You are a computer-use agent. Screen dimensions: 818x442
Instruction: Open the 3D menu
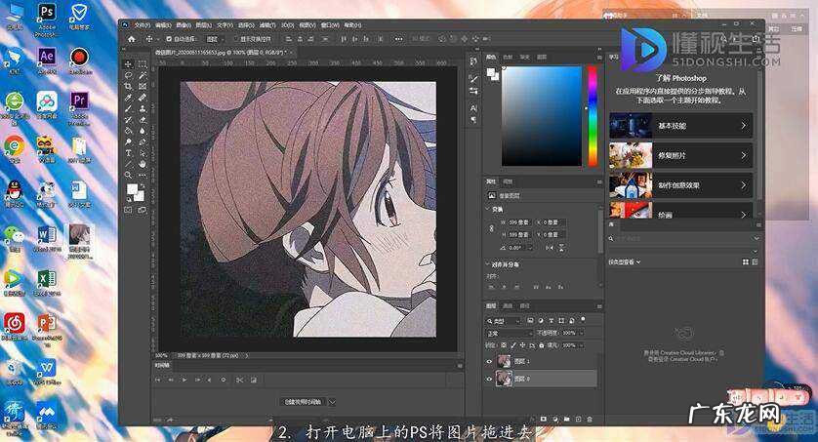287,25
